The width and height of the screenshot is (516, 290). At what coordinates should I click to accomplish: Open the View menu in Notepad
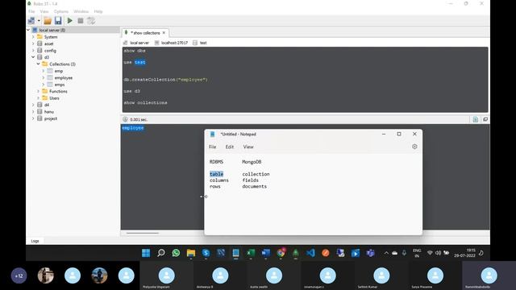coord(248,147)
